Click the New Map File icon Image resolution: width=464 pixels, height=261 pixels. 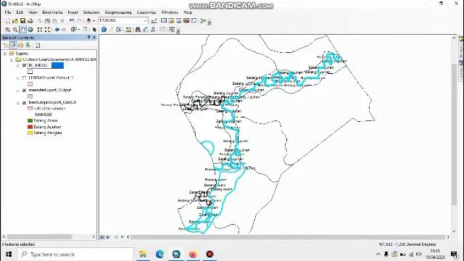pos(8,21)
